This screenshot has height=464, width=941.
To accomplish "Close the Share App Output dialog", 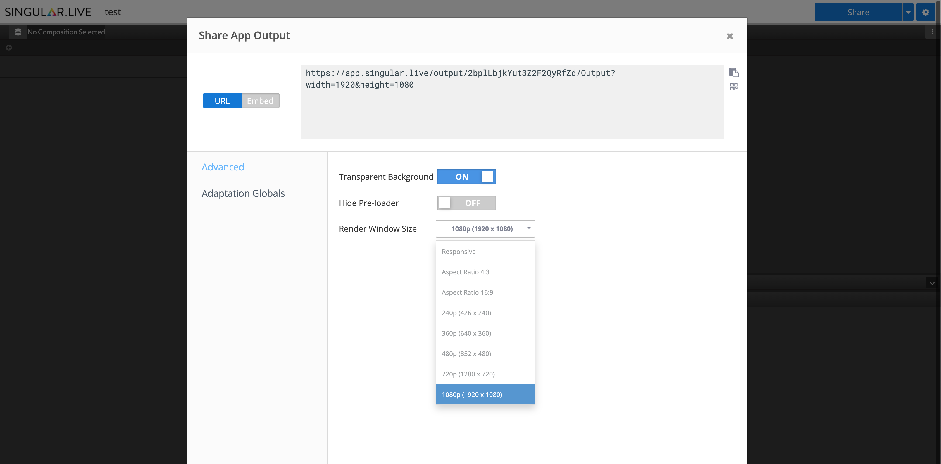I will (730, 36).
